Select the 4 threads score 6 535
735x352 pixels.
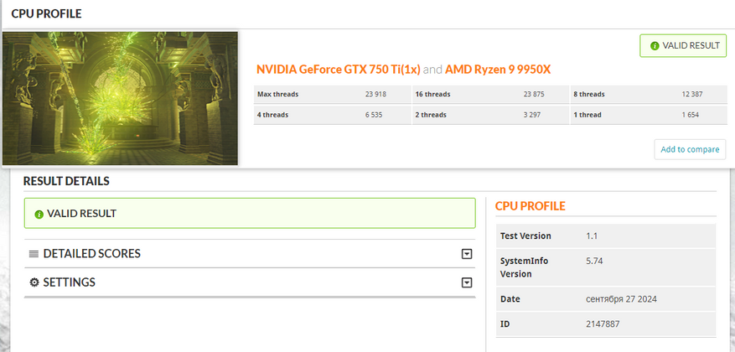374,114
